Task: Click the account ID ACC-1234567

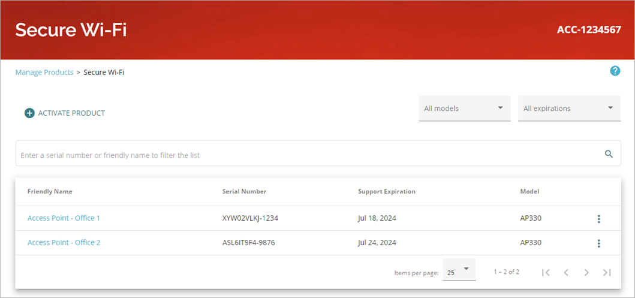Action: [589, 30]
